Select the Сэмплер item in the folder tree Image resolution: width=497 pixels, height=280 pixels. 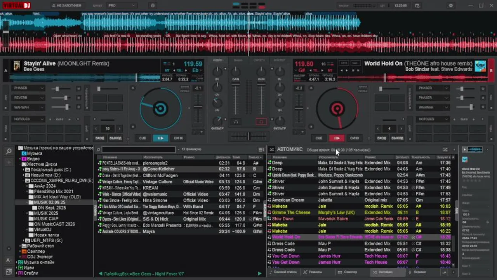point(36,252)
